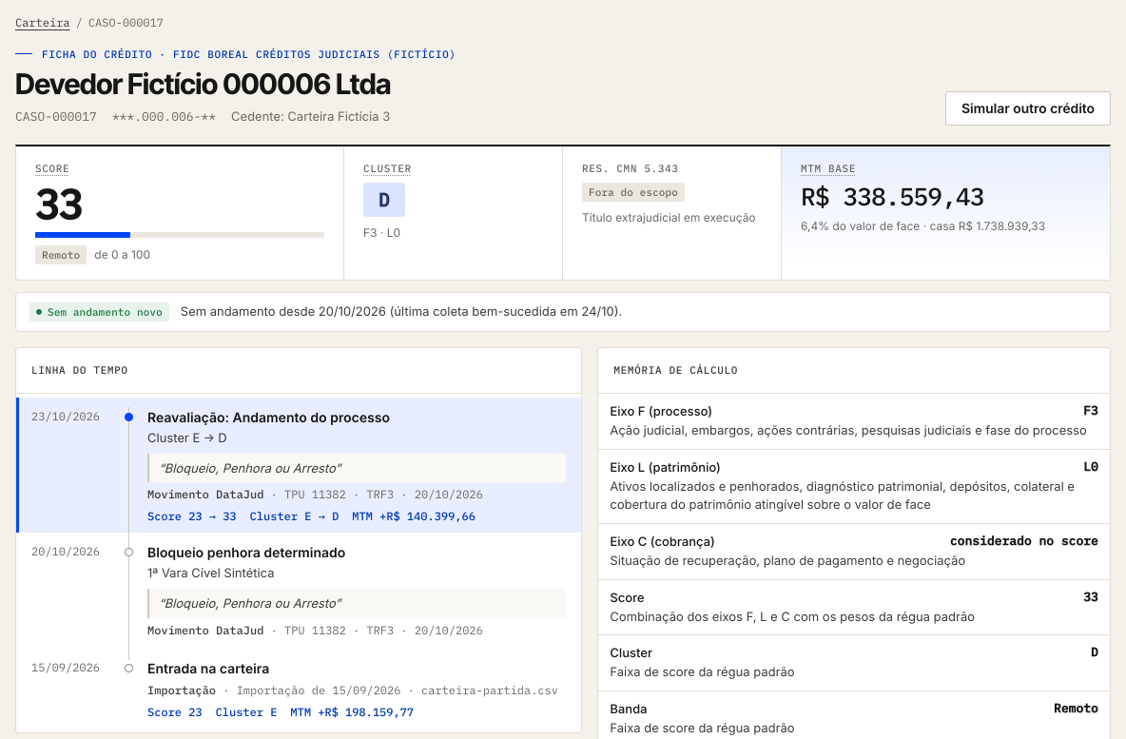
Task: Click the MTM BASE label
Action: [x=828, y=168]
